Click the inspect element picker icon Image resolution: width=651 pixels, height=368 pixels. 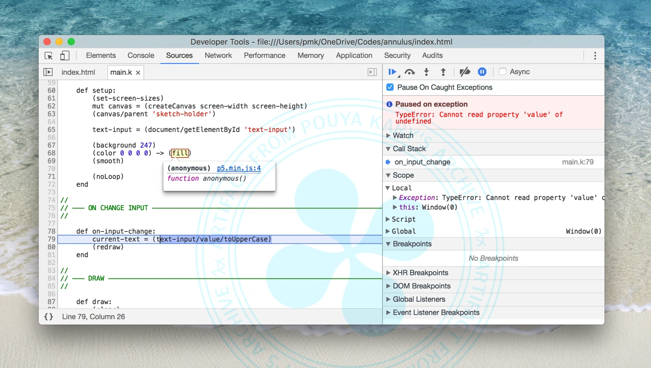click(x=49, y=56)
